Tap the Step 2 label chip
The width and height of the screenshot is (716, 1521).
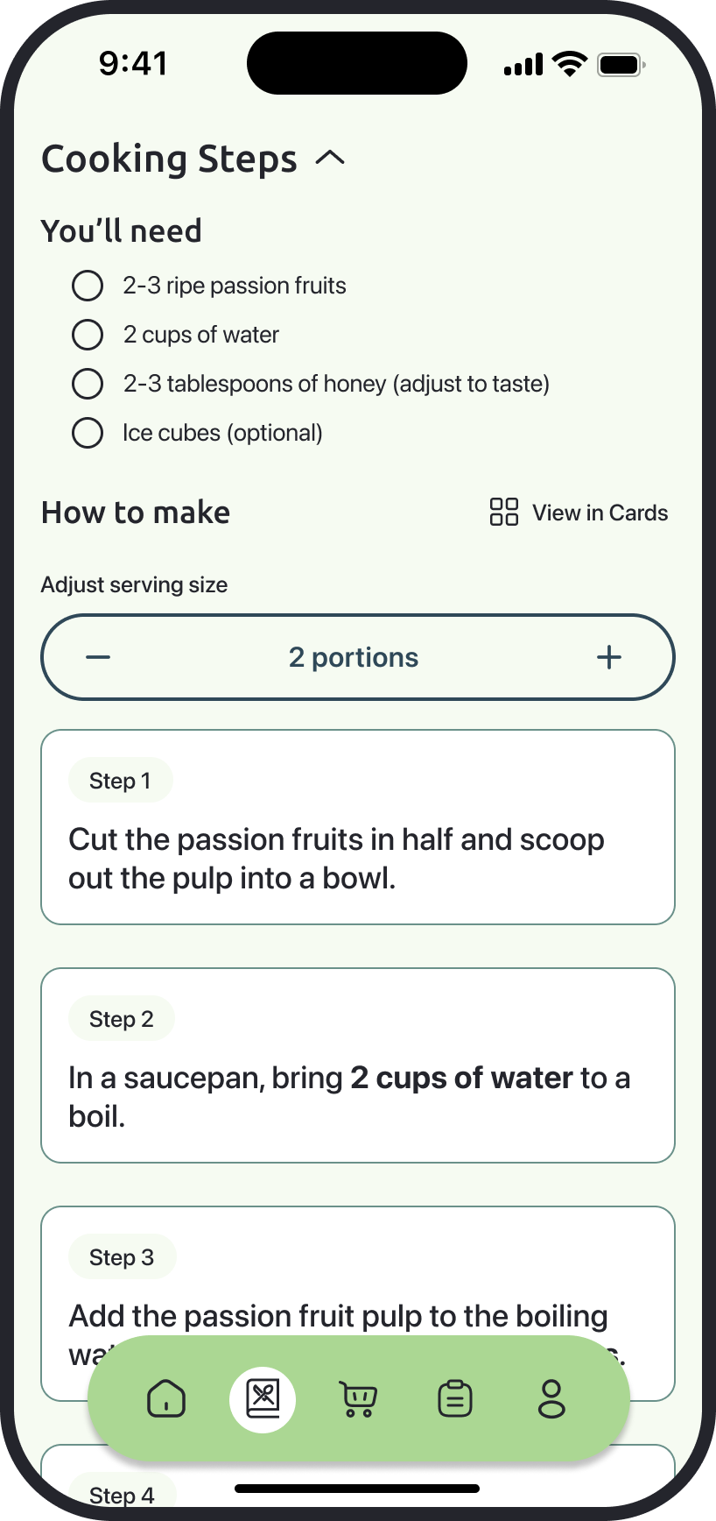(122, 1019)
